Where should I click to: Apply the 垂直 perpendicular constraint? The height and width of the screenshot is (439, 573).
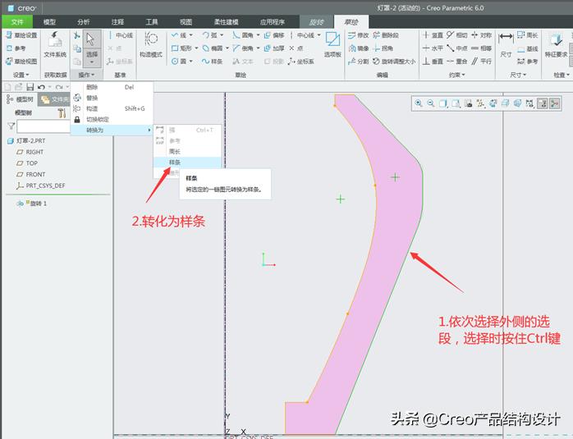click(x=433, y=62)
